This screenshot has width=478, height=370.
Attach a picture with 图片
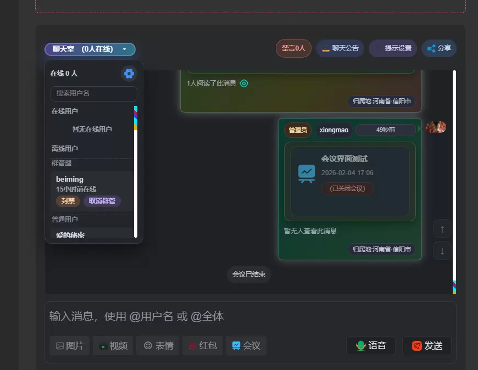[x=70, y=346]
